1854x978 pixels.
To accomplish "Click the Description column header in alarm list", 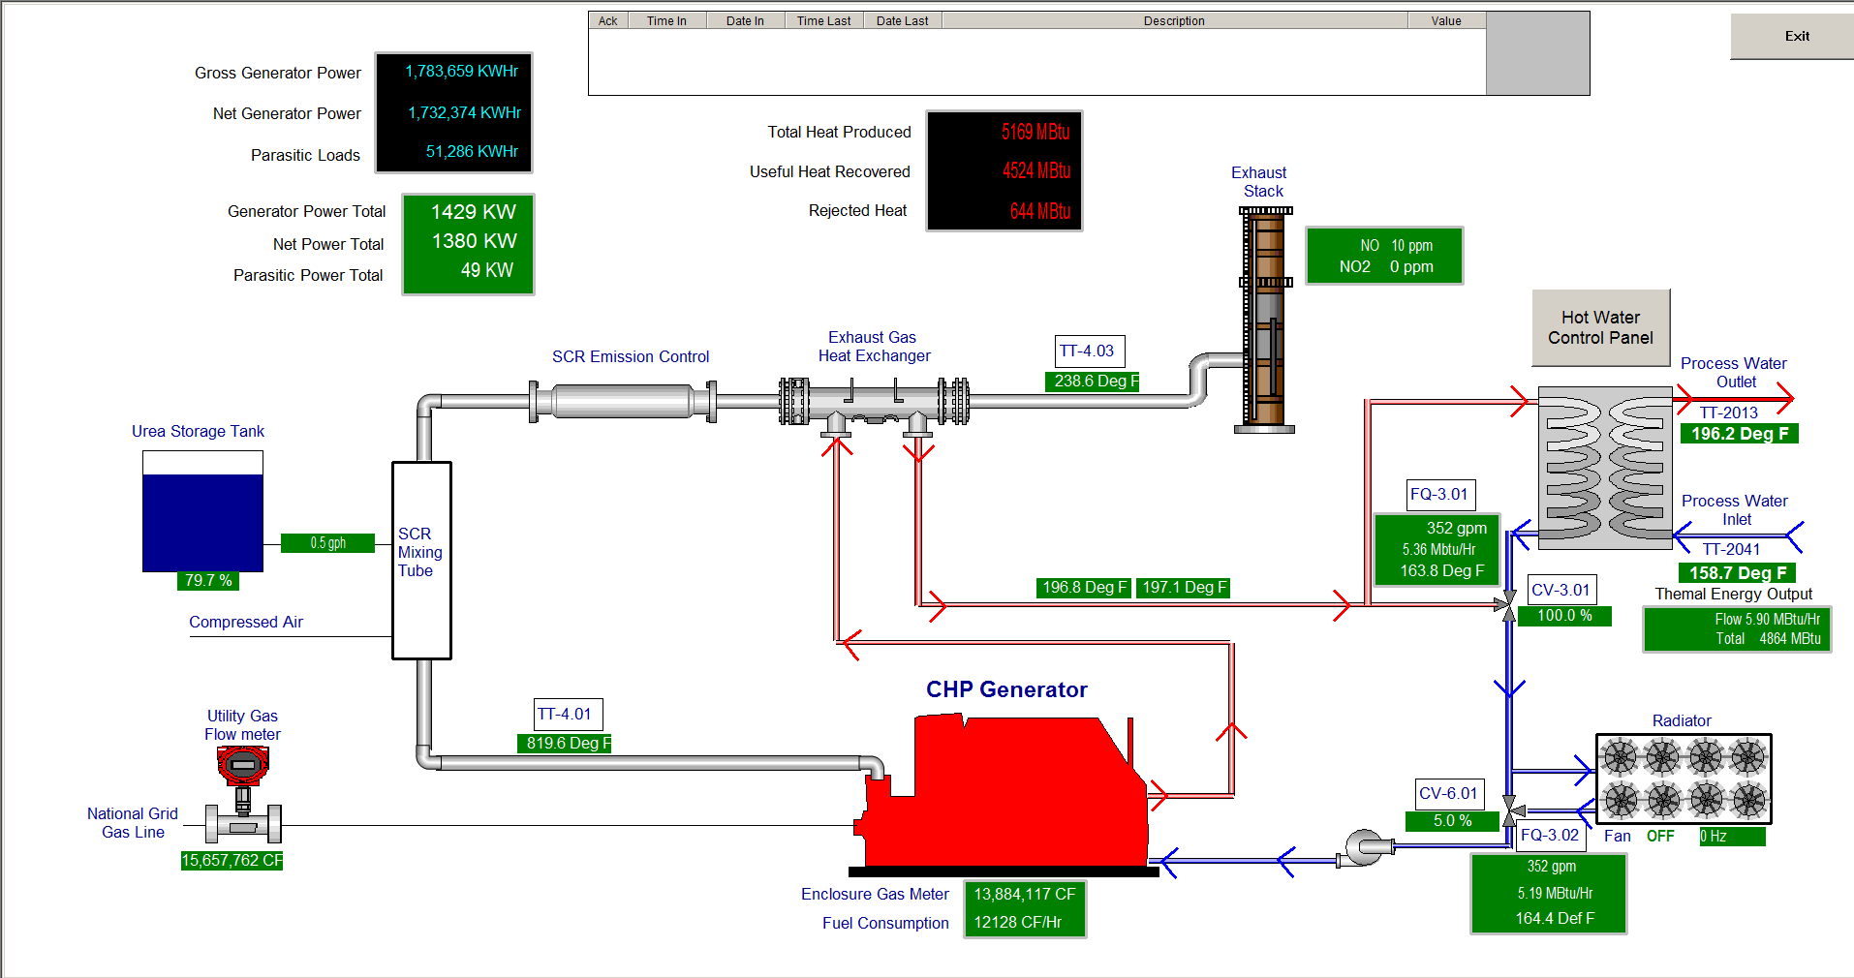I will pos(1174,20).
